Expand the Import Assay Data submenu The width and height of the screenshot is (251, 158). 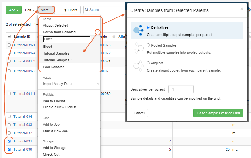click(x=98, y=84)
